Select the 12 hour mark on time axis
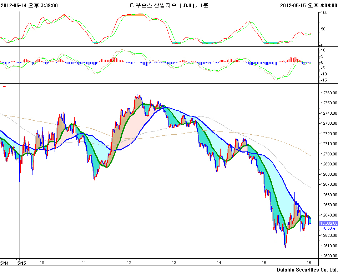 [128, 261]
